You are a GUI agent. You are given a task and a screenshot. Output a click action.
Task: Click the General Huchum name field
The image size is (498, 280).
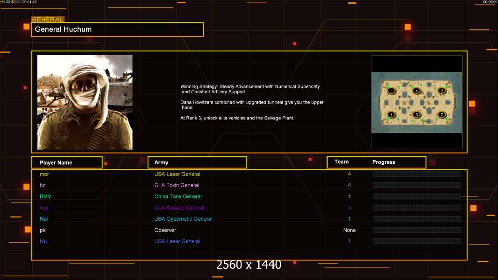click(117, 29)
